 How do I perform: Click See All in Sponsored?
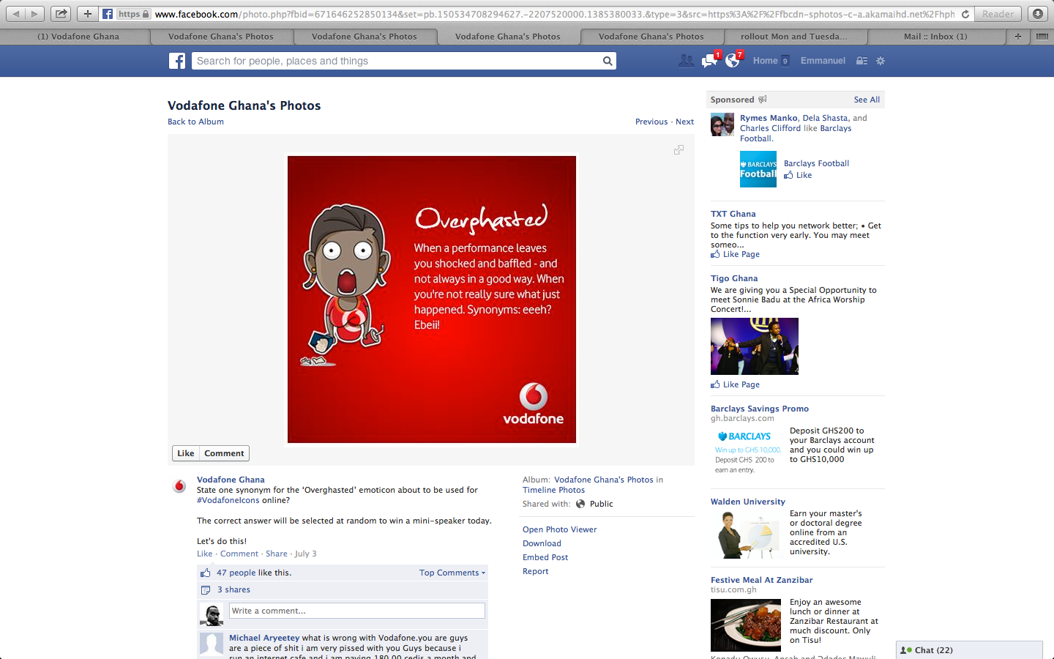pyautogui.click(x=867, y=100)
